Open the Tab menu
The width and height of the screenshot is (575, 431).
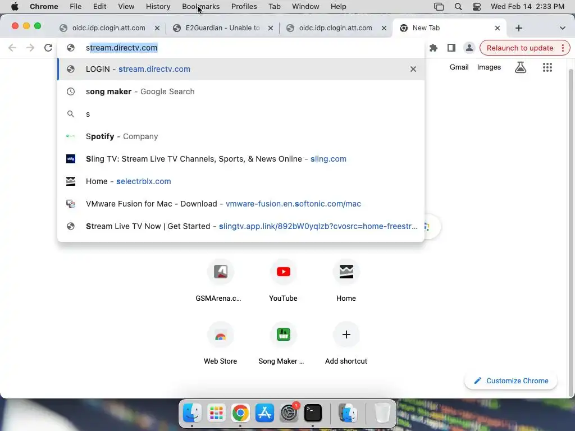274,7
